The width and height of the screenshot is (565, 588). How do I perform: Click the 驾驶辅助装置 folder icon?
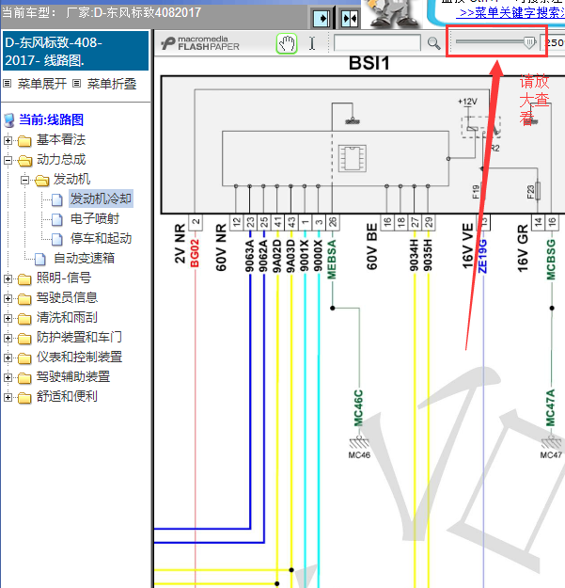tap(24, 377)
